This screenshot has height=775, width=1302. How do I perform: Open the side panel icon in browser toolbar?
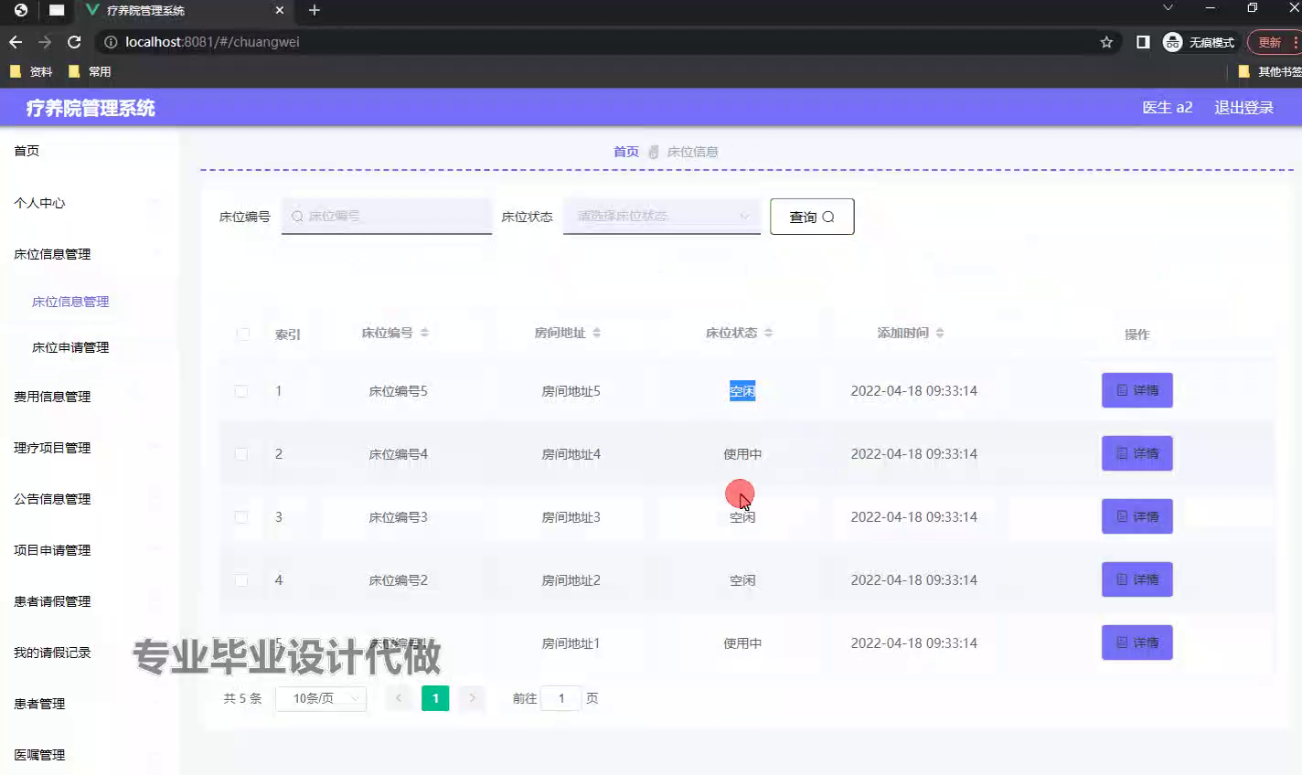pyautogui.click(x=1143, y=42)
